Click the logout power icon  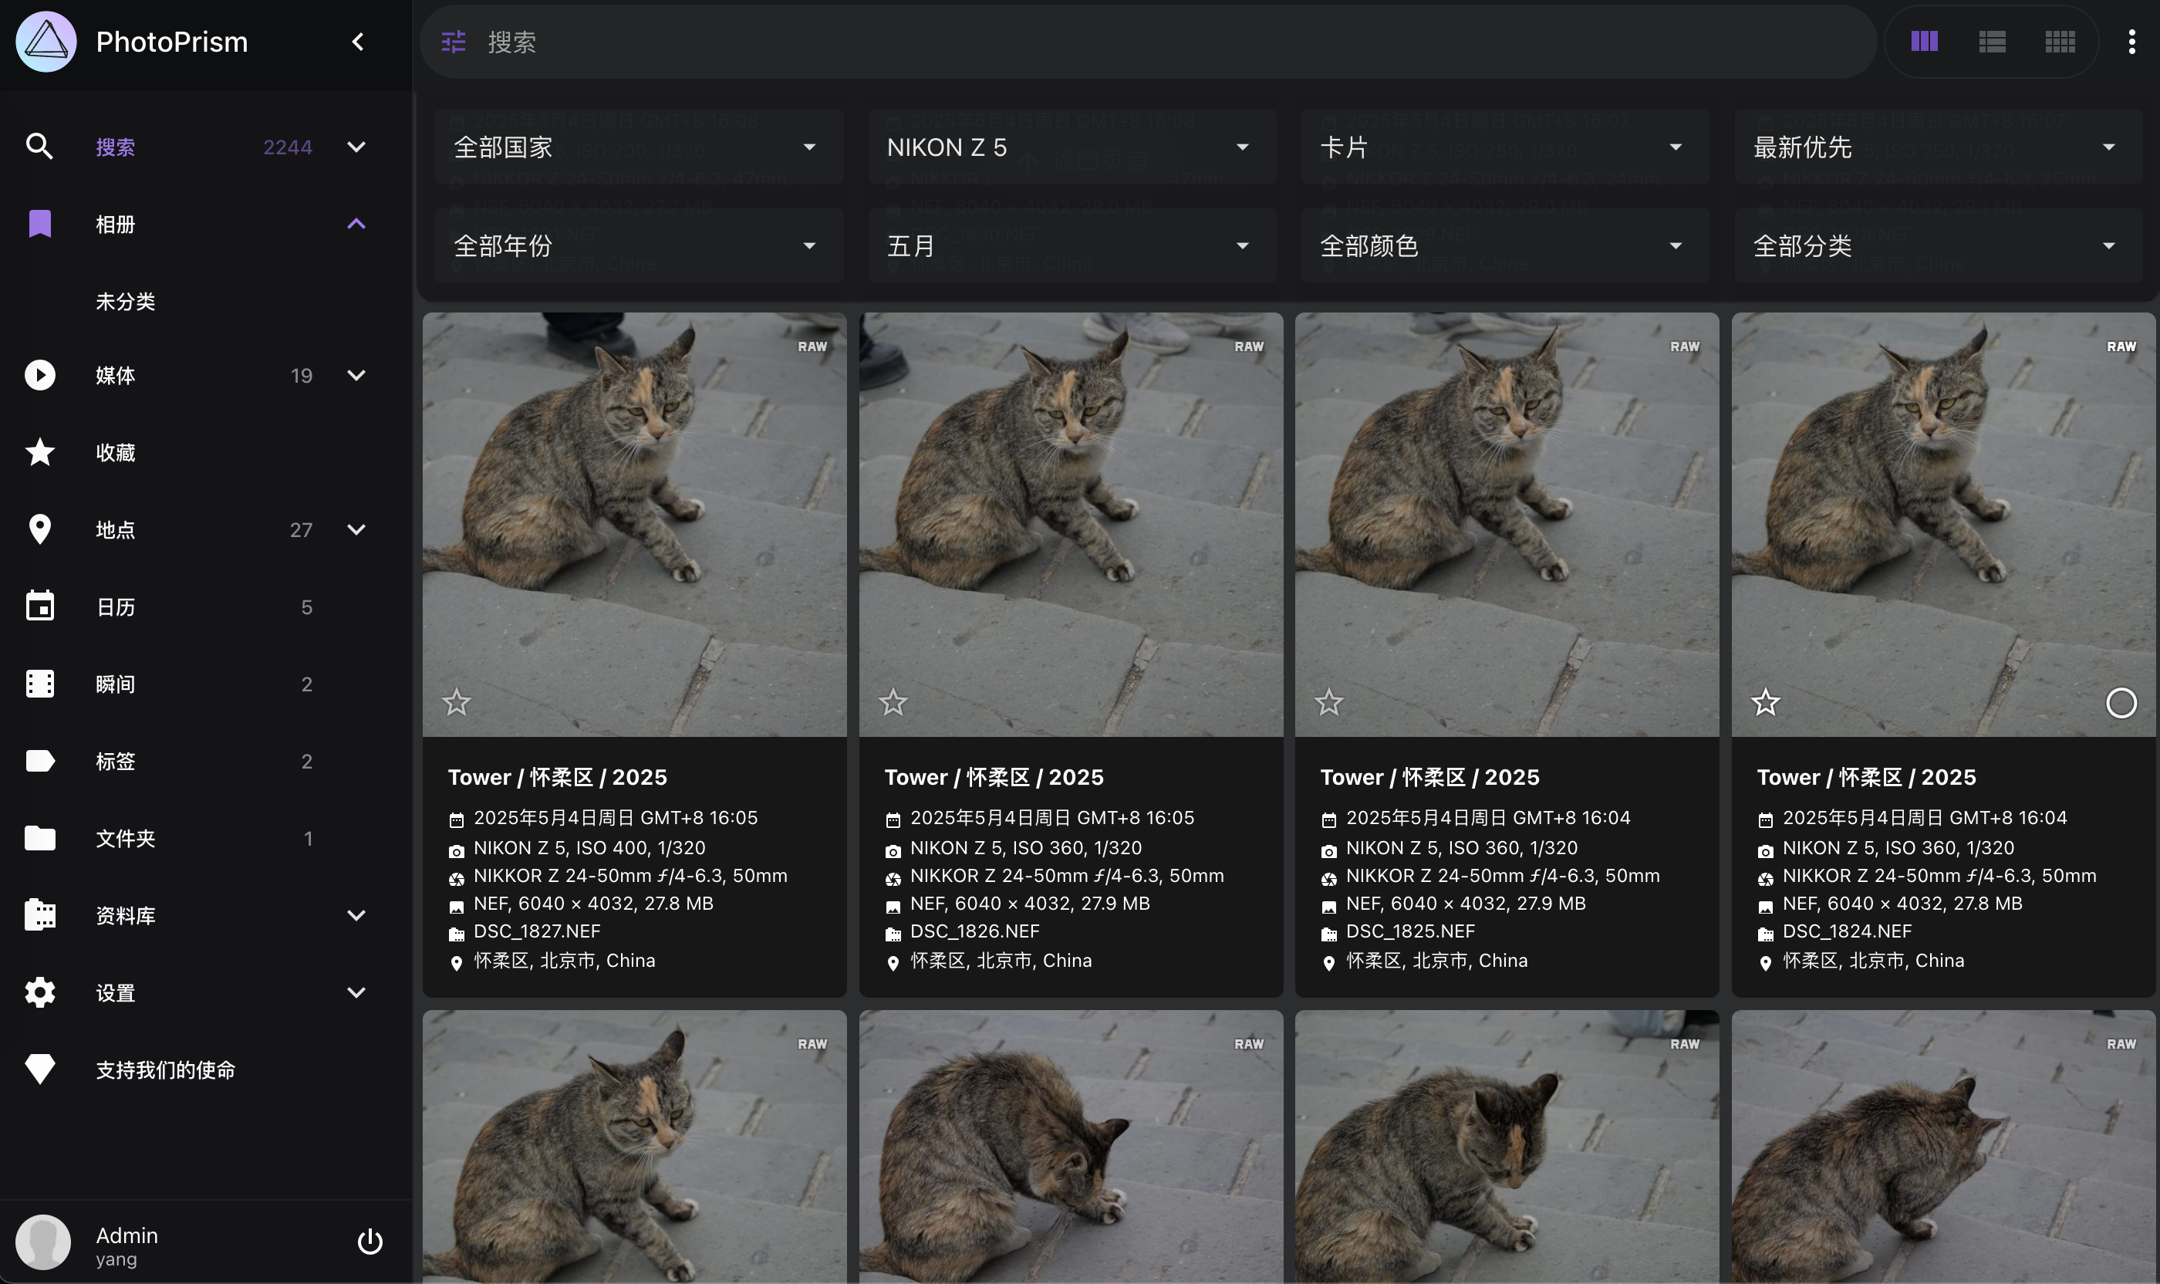tap(370, 1242)
